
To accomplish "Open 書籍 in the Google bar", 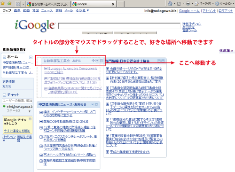I will click(59, 10).
